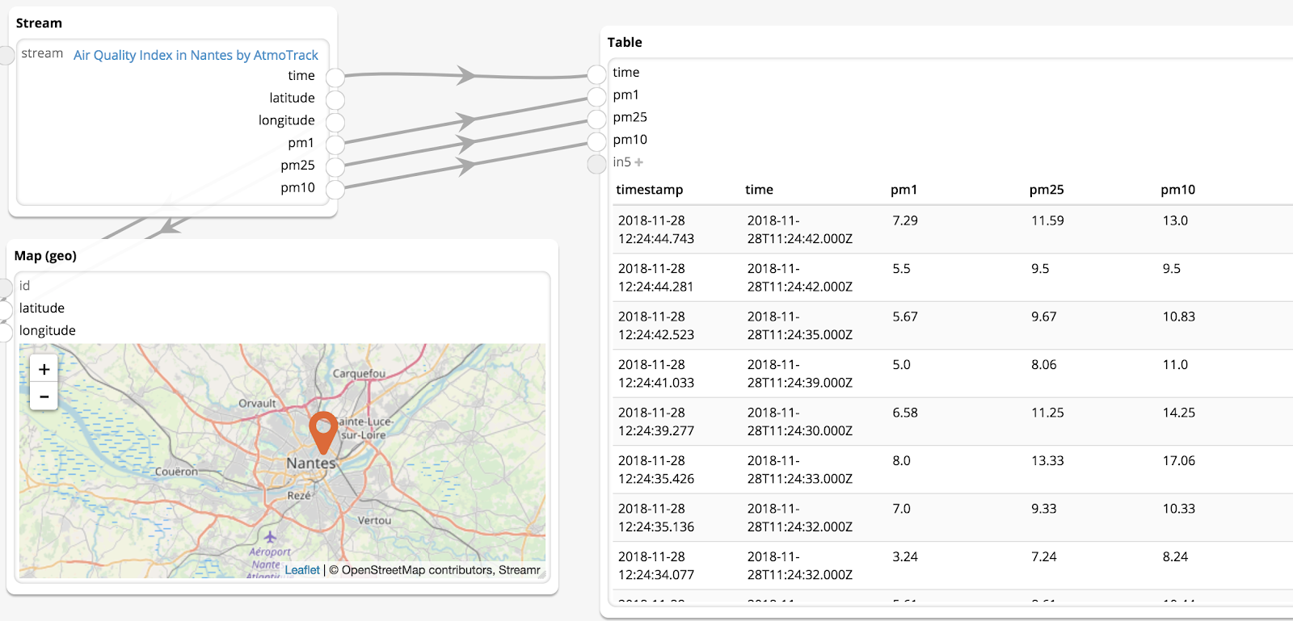This screenshot has width=1293, height=621.
Task: Click pm25 value 13.33
Action: pyautogui.click(x=1047, y=460)
